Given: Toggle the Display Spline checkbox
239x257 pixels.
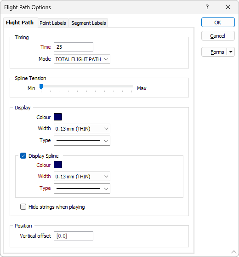Looking at the screenshot, I should [23, 156].
